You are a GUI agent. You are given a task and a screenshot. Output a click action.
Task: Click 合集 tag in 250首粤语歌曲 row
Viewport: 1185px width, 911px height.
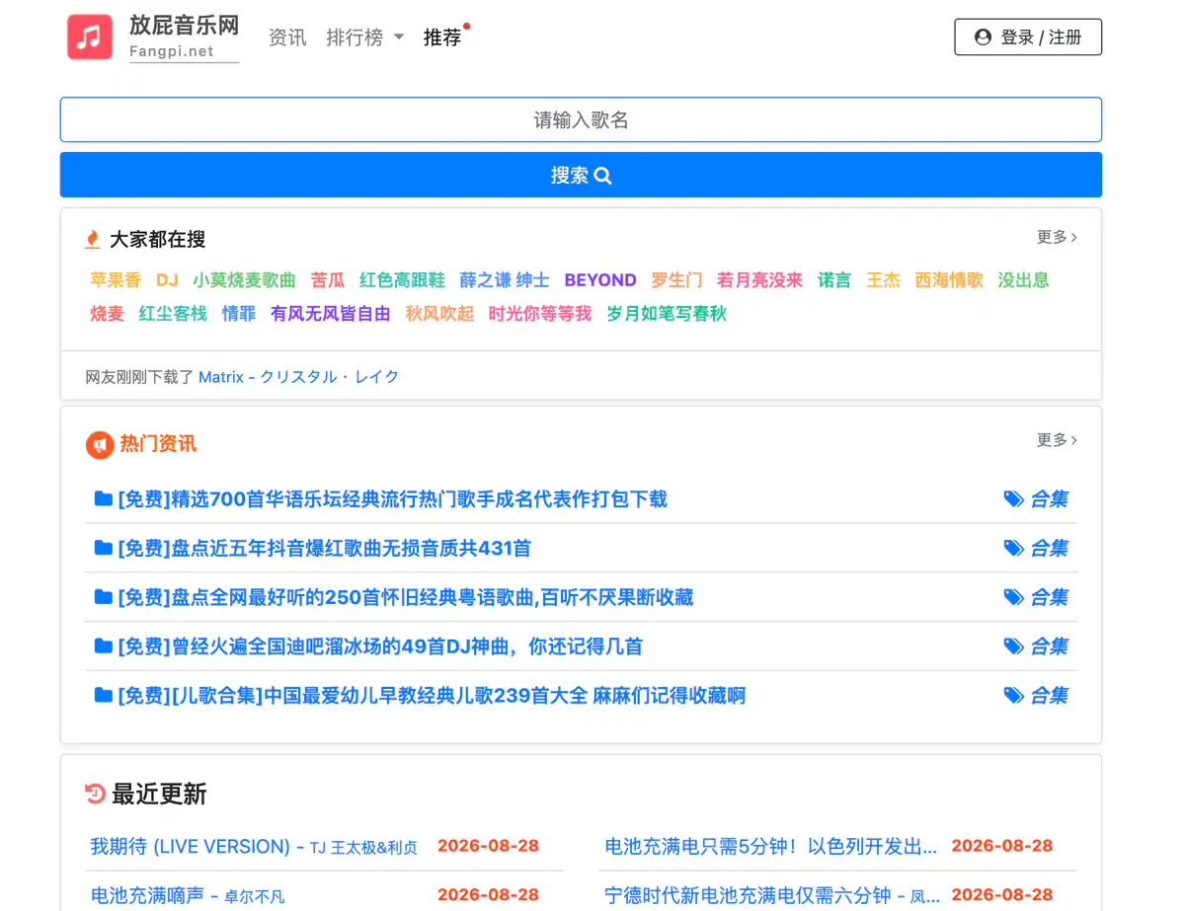click(x=1049, y=598)
